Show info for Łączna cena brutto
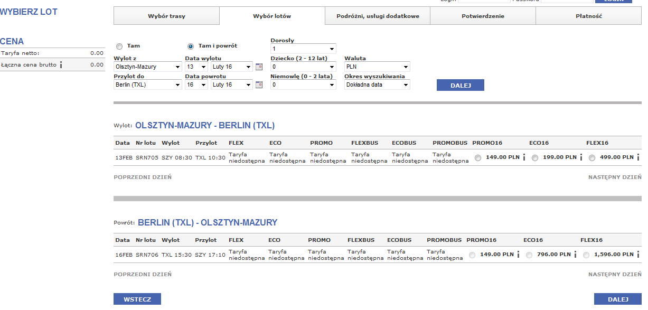The image size is (648, 310). (61, 65)
